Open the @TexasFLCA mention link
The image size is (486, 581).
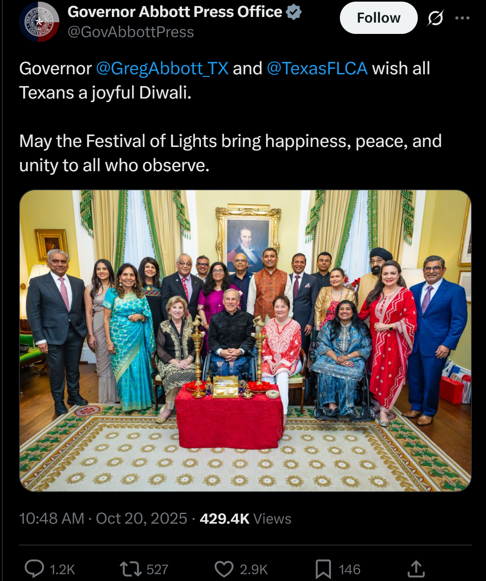317,68
